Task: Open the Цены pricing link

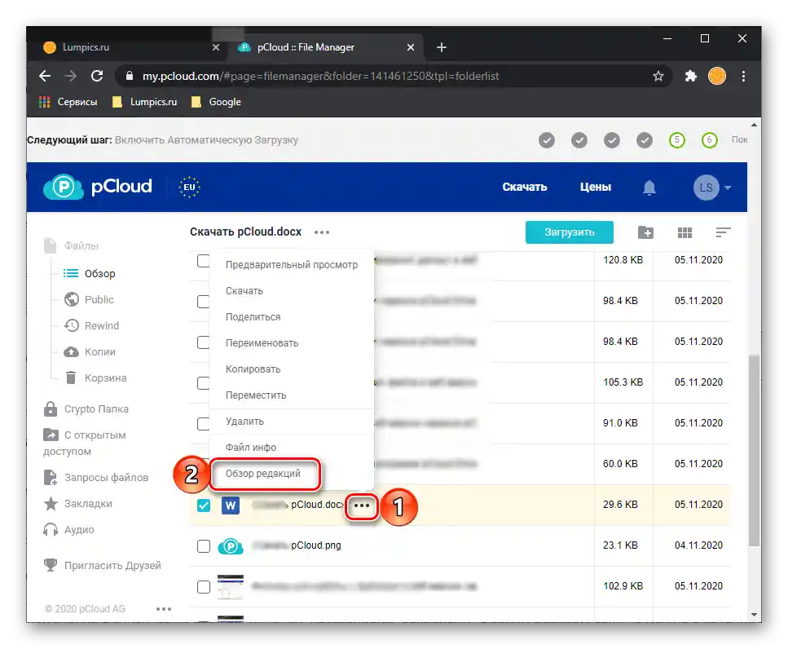Action: point(595,188)
